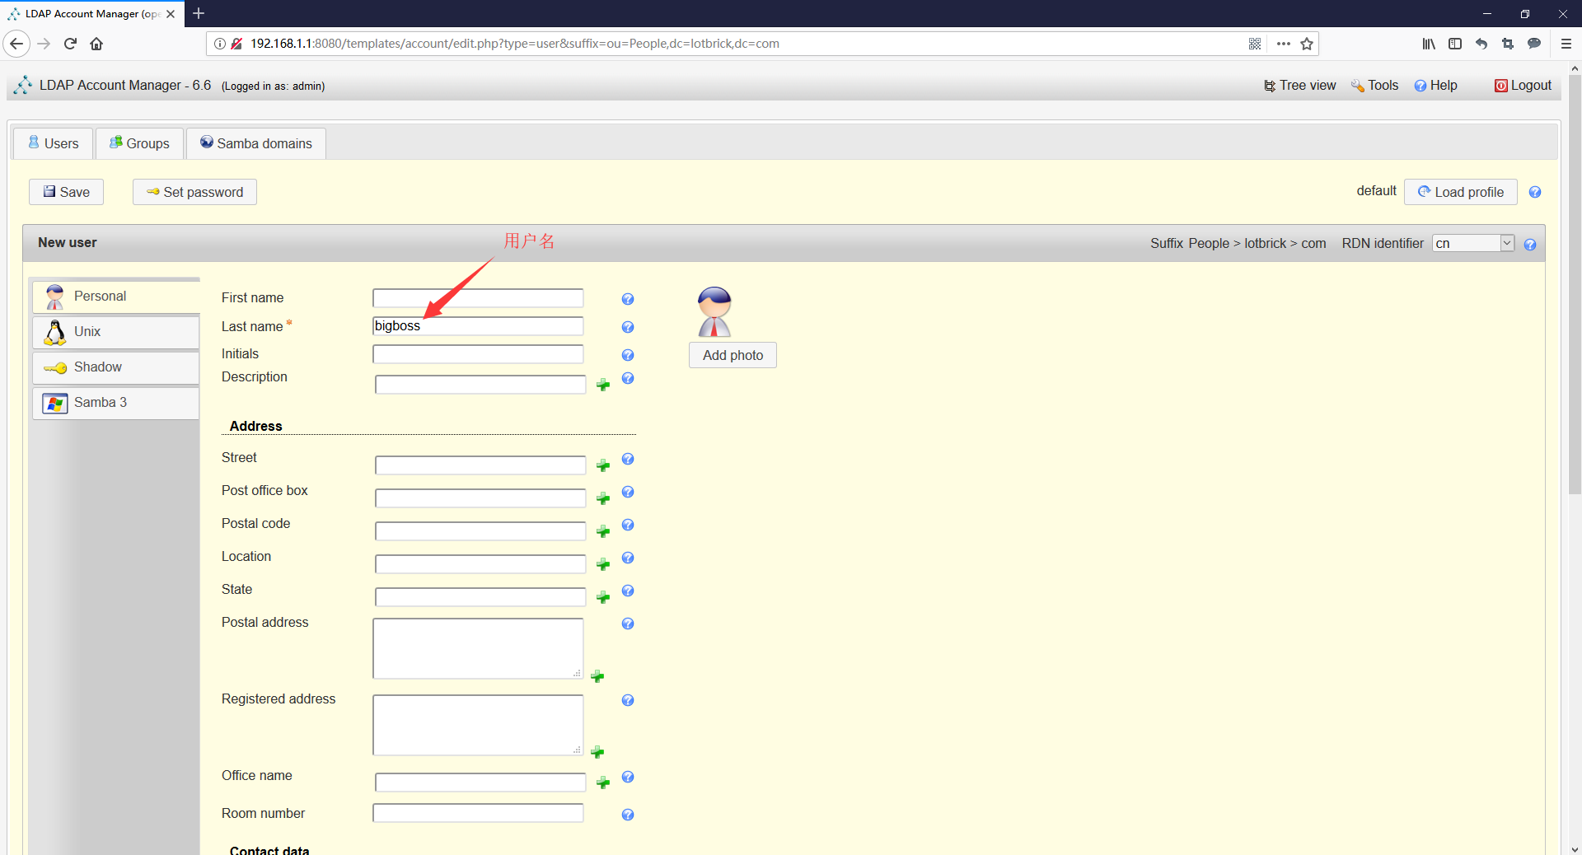This screenshot has height=855, width=1582.
Task: Open the Tree view link
Action: 1300,86
